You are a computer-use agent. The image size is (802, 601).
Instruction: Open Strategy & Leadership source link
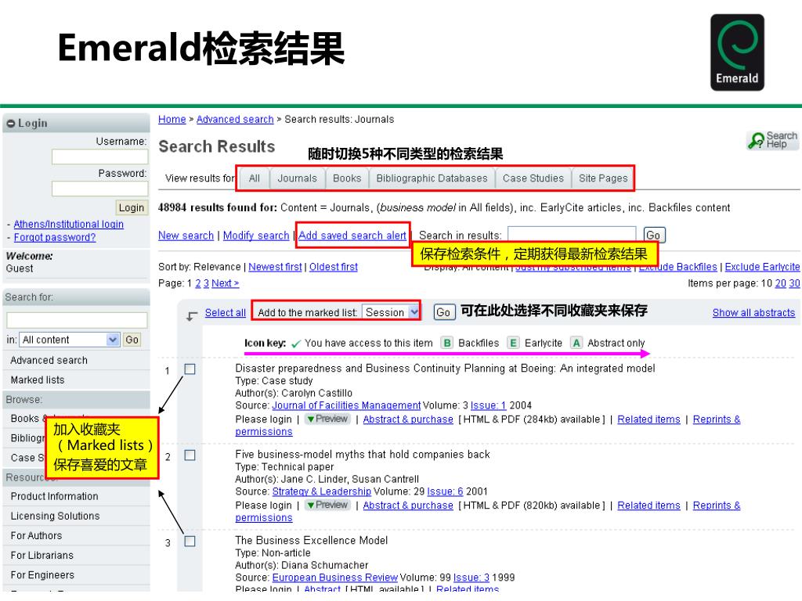coord(321,491)
